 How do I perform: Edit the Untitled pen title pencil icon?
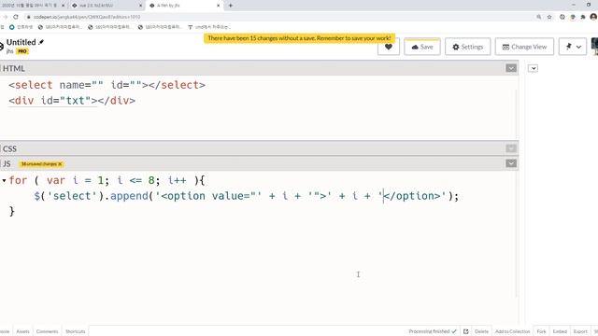[41, 42]
